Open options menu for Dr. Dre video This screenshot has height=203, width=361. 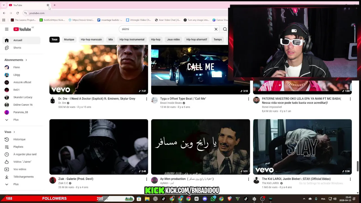click(x=146, y=99)
